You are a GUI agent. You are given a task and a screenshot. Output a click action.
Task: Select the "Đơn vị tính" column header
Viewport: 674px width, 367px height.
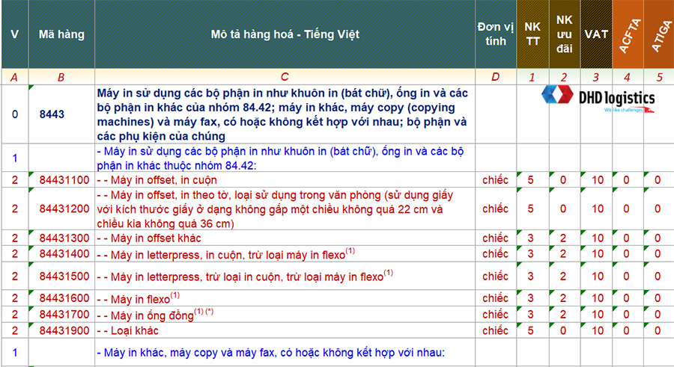tap(495, 34)
